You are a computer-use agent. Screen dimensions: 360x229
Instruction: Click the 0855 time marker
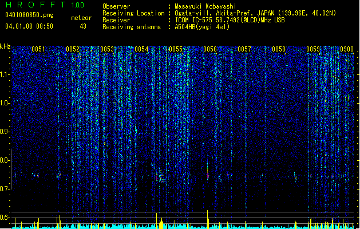(176, 49)
